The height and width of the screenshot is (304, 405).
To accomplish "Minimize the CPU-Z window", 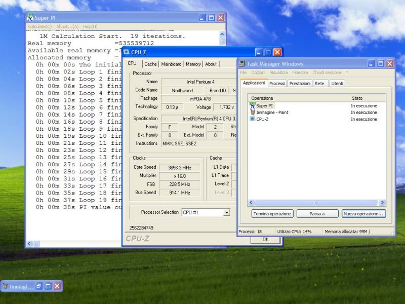I will [259, 52].
